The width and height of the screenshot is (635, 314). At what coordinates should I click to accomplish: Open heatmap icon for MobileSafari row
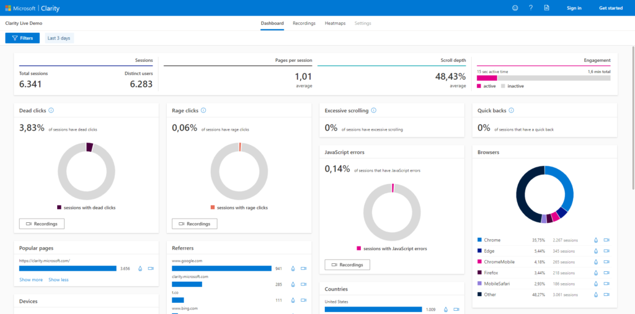coord(596,284)
